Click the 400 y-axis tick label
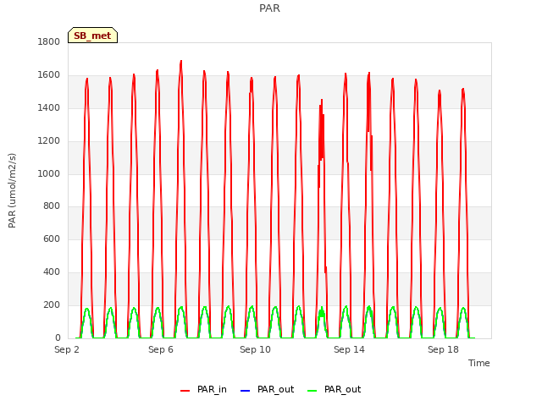 (52, 272)
